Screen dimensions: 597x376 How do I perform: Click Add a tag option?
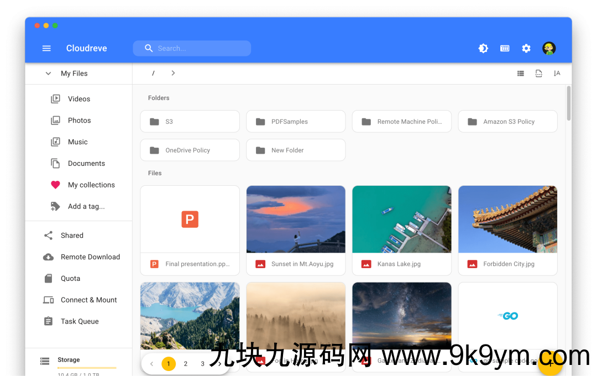tap(86, 207)
